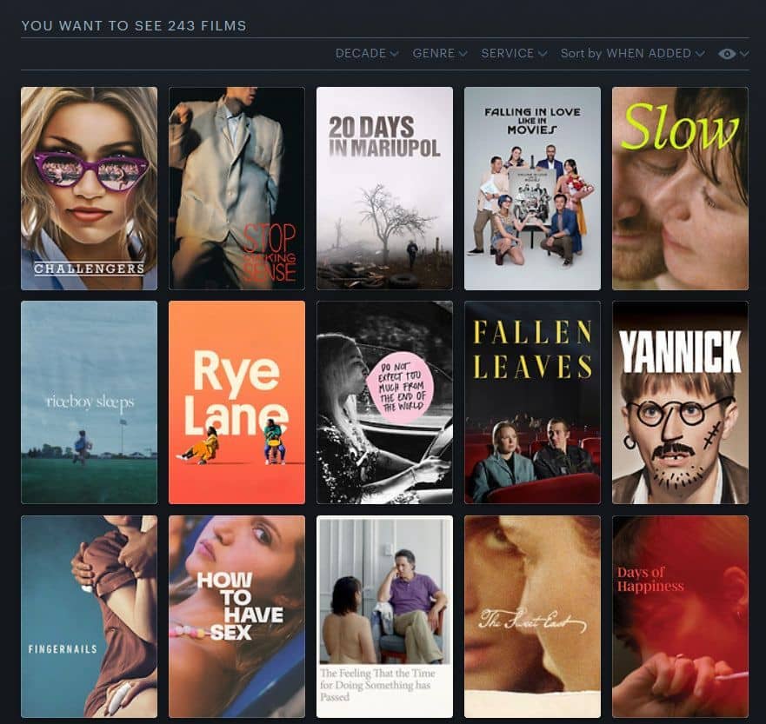Open the GENRE filter dropdown
This screenshot has height=724, width=766.
tap(440, 53)
